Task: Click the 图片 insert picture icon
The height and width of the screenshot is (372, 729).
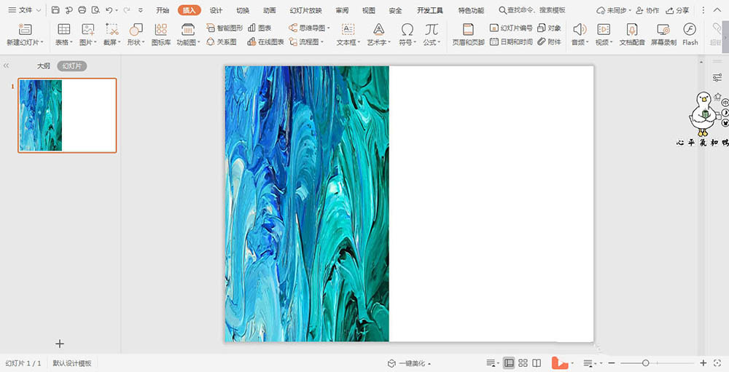Action: point(88,30)
